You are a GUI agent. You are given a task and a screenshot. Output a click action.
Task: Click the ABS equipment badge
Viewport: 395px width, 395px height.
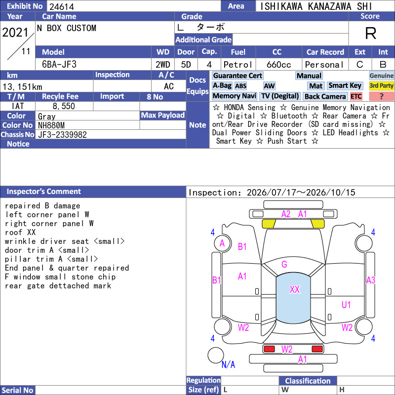coord(240,86)
